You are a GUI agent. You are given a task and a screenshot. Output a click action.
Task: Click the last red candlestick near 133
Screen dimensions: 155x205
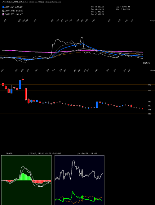[143, 109]
